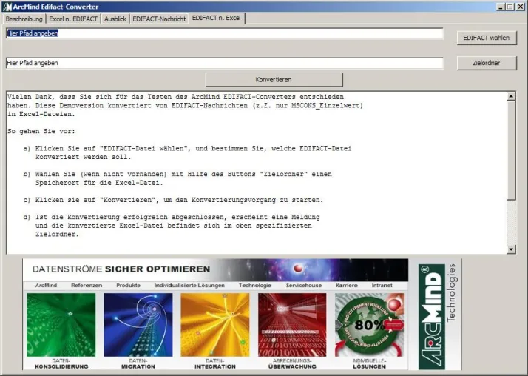
Task: Open the Beschreibung tab
Action: coord(24,19)
